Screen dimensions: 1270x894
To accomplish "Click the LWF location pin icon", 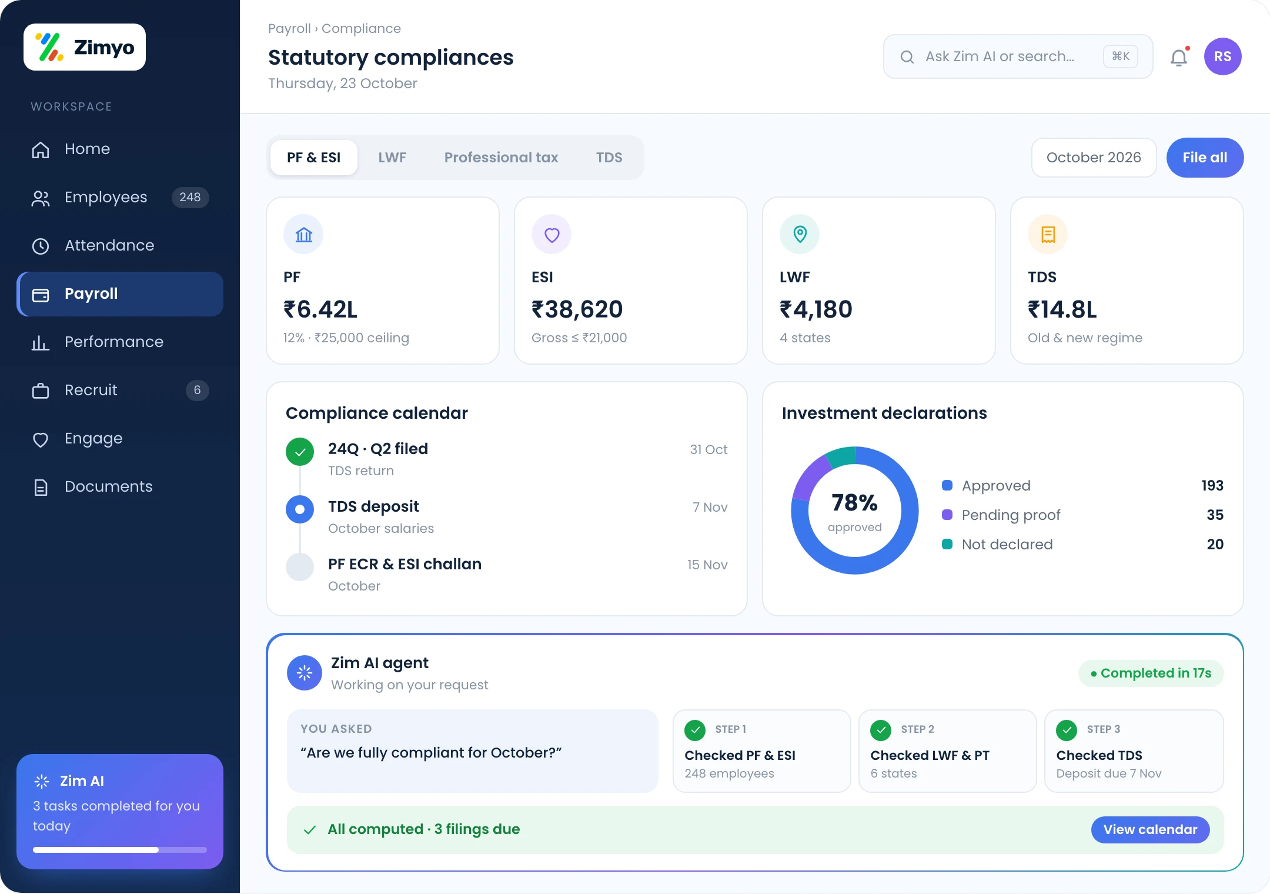I will click(800, 234).
